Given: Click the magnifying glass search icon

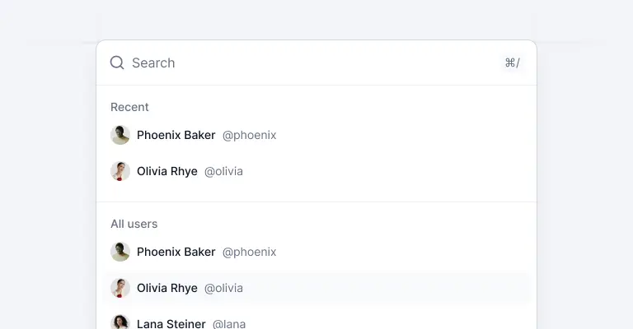Looking at the screenshot, I should click(117, 63).
